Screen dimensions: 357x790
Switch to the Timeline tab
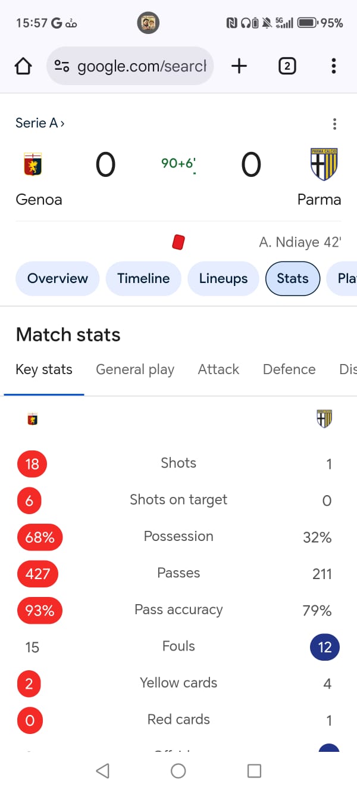coord(143,278)
